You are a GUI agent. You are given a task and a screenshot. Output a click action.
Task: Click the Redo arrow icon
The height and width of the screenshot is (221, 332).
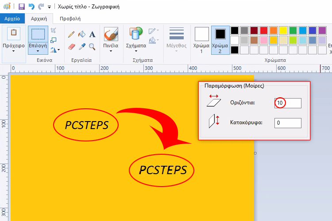pyautogui.click(x=41, y=7)
